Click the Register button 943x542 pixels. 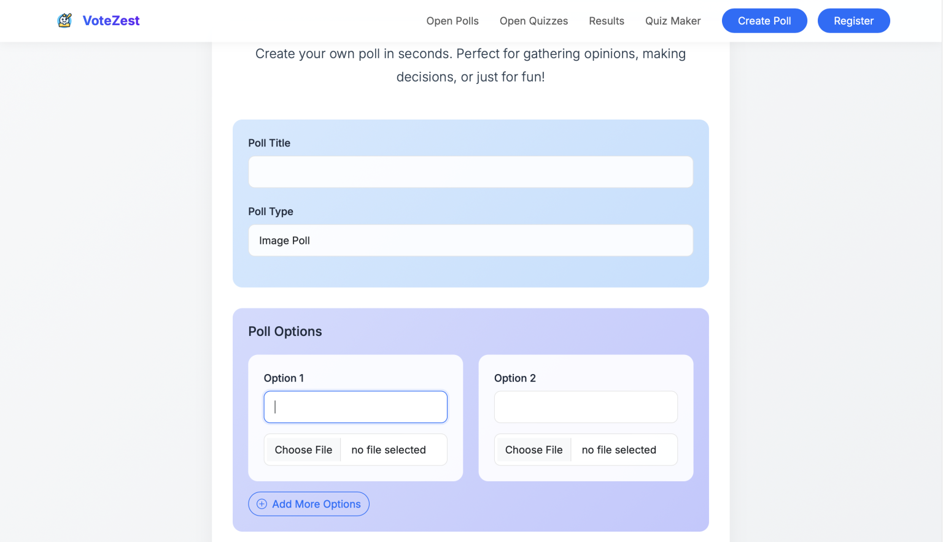pyautogui.click(x=853, y=20)
